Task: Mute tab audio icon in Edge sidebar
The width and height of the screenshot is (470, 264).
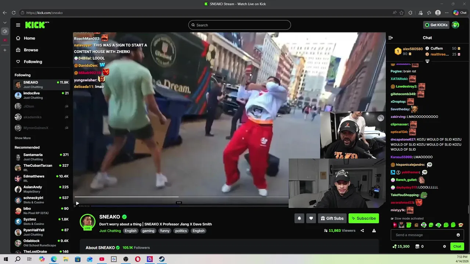Action: pos(5,32)
